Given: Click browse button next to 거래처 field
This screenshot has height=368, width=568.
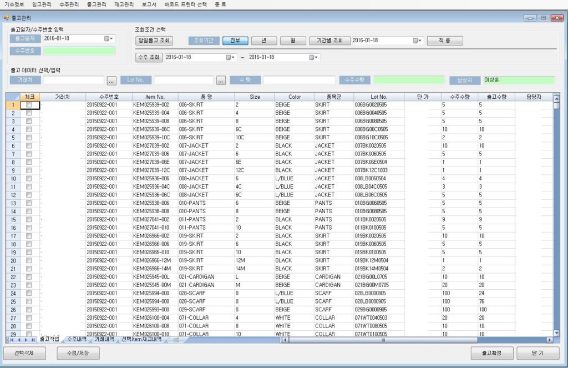Looking at the screenshot, I should [111, 80].
